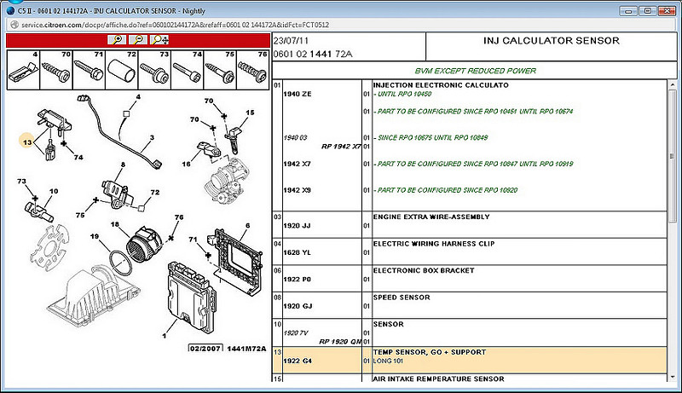Select self-tapping screw thumbnail 76
Screen dimensions: 682x393
coord(252,70)
